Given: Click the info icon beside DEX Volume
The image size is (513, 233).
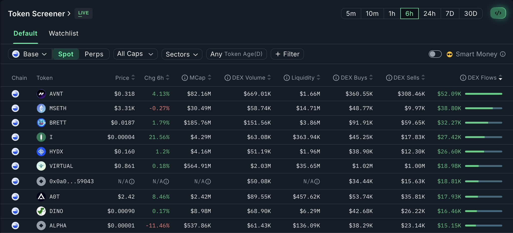Looking at the screenshot, I should tap(227, 78).
